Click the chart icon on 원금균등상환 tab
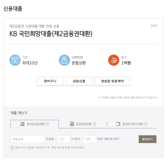 pos(72,124)
